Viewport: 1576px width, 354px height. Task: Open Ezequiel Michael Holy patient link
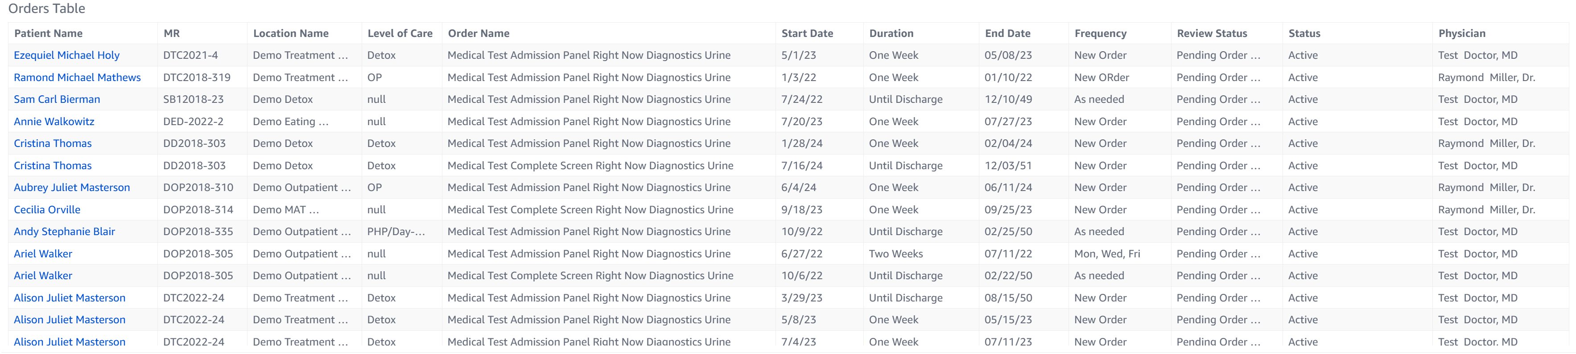[66, 55]
